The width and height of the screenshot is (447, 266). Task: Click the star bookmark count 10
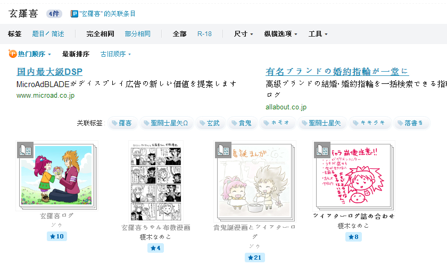(x=57, y=236)
